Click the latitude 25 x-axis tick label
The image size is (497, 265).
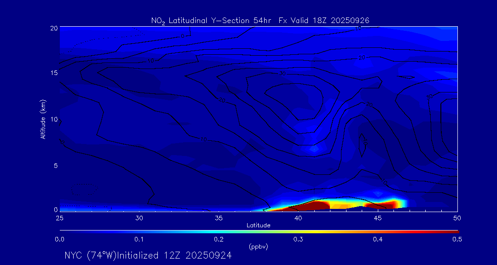tap(59, 218)
